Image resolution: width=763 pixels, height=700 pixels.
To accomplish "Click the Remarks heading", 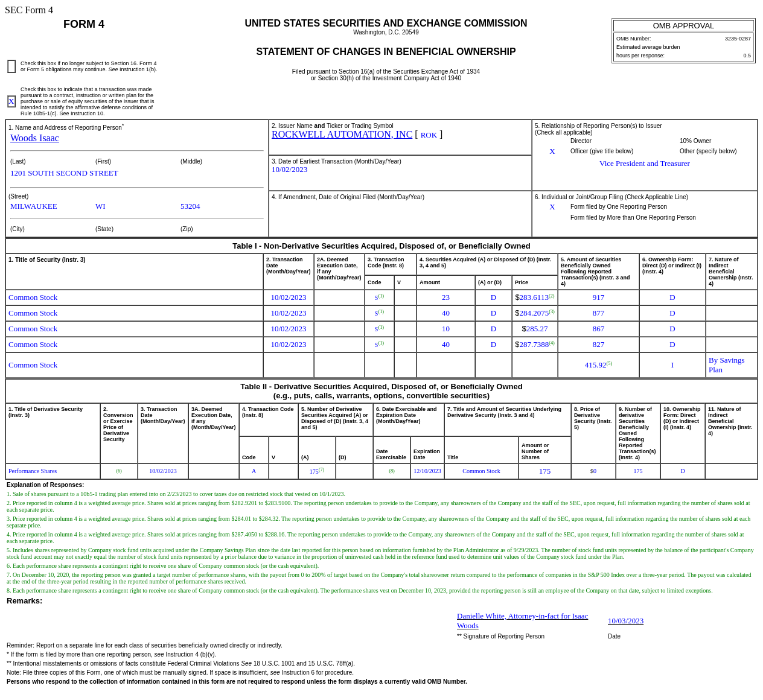I will (25, 601).
